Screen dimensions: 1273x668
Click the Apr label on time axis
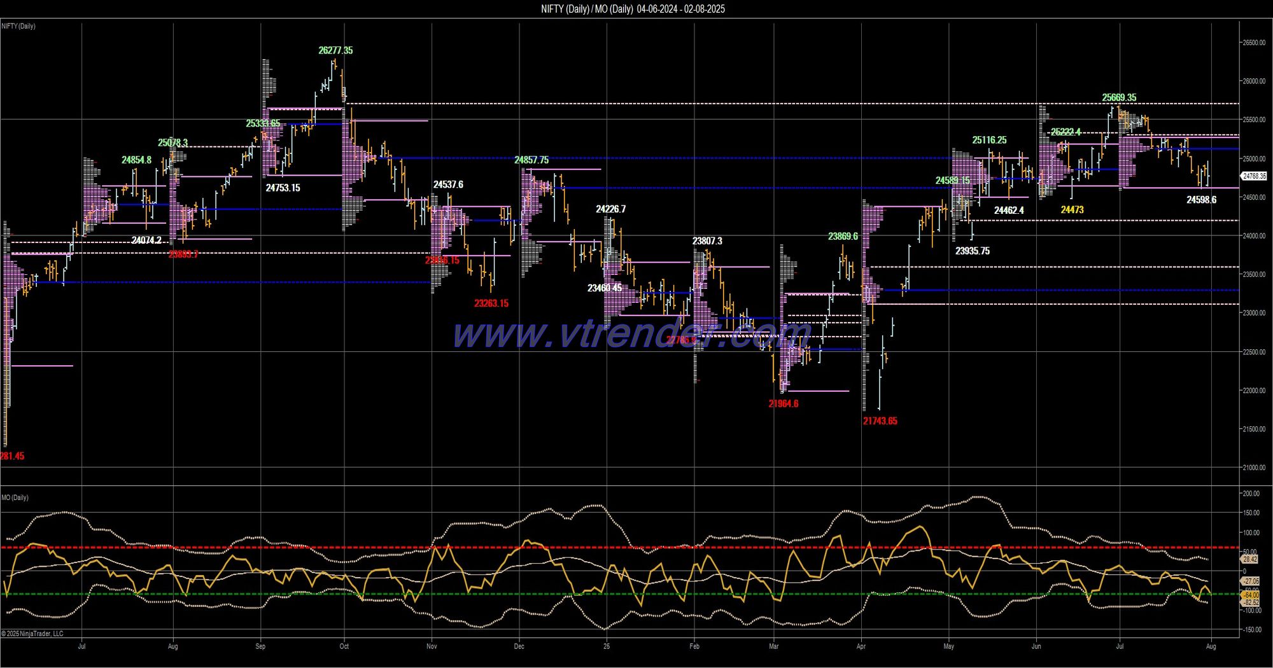[861, 646]
